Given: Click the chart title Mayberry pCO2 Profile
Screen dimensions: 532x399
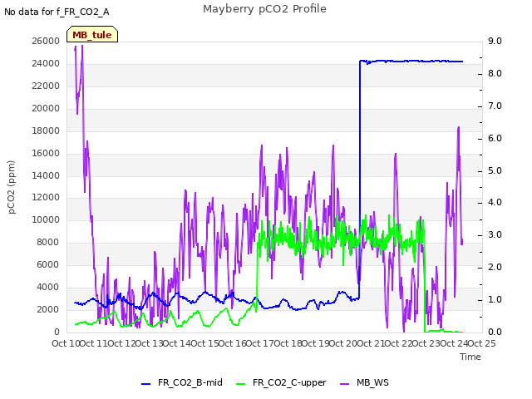Looking at the screenshot, I should tap(264, 9).
